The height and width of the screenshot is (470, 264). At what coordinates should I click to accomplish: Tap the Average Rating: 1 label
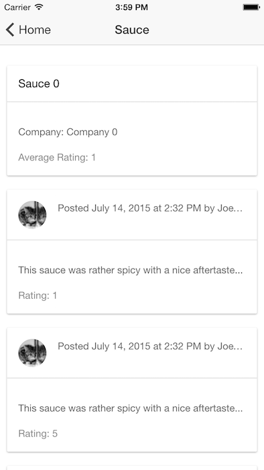[x=57, y=157]
